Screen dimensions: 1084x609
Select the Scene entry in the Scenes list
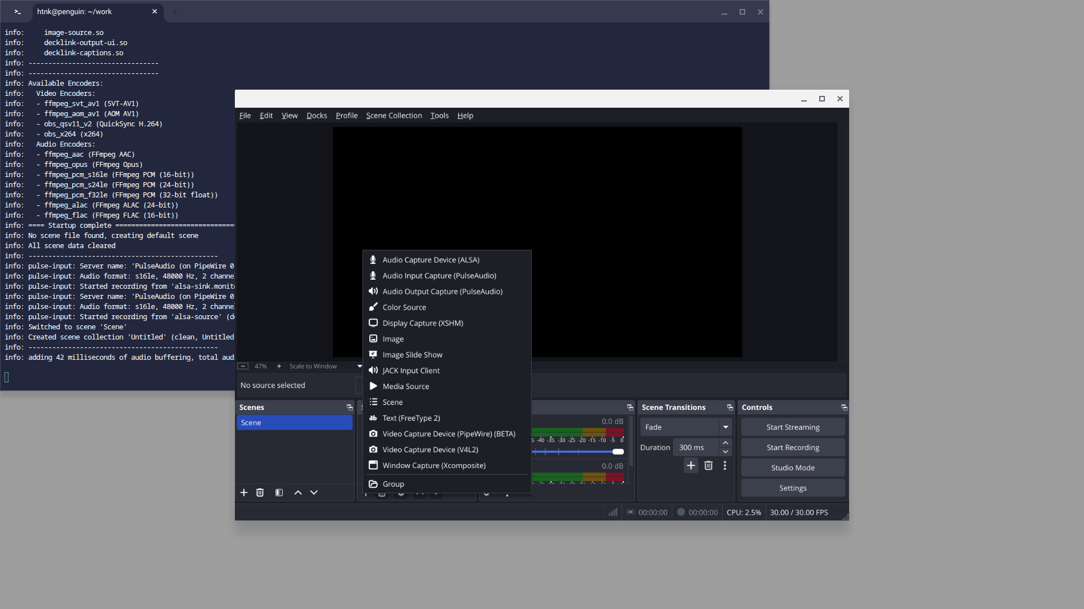[294, 422]
